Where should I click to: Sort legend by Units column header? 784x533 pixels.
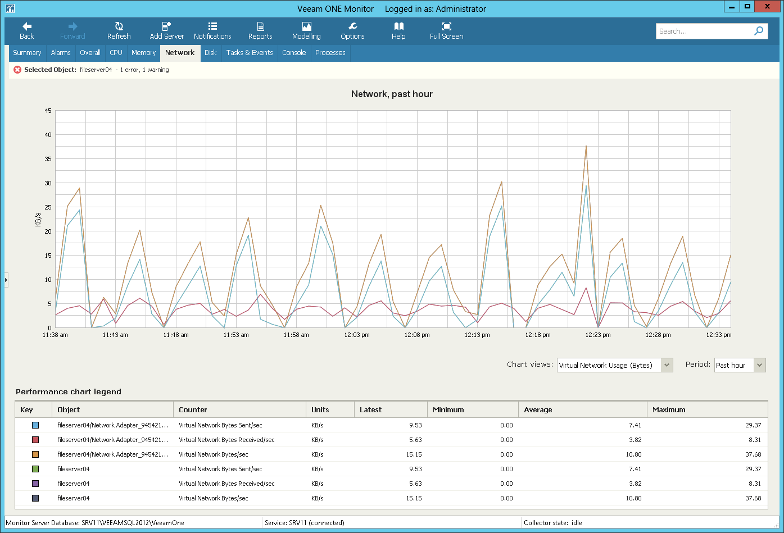click(330, 409)
